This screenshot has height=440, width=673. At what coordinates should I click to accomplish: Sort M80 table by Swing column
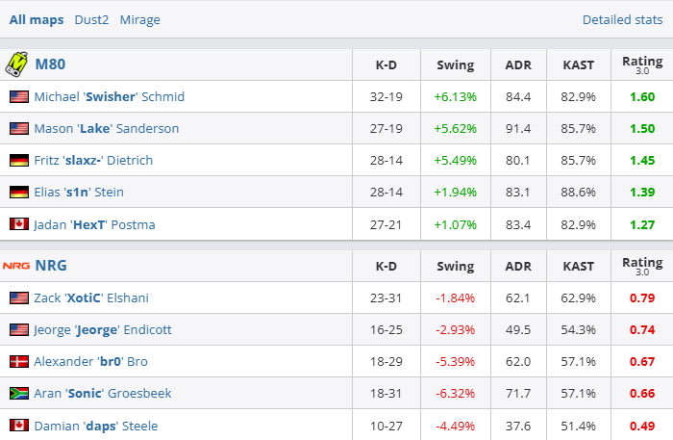click(455, 65)
